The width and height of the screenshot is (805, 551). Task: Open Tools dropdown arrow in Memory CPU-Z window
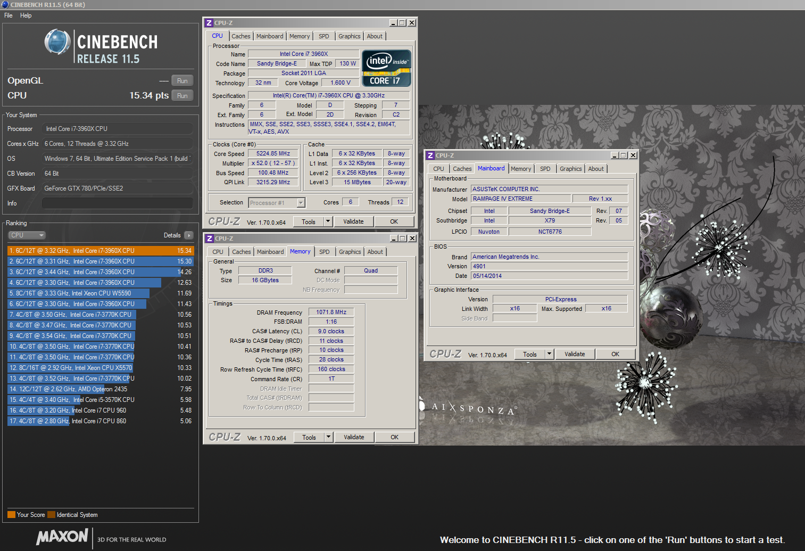[329, 438]
